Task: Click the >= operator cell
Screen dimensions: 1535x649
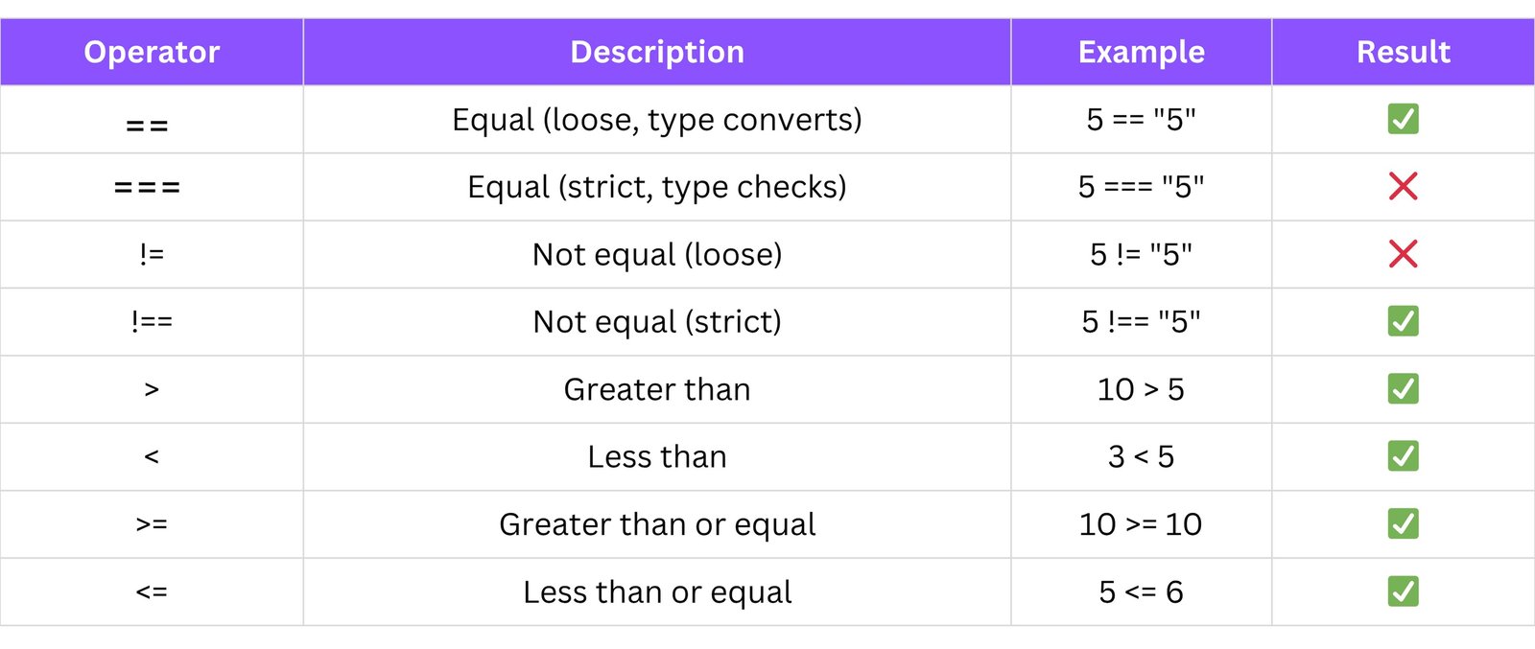Action: (152, 524)
